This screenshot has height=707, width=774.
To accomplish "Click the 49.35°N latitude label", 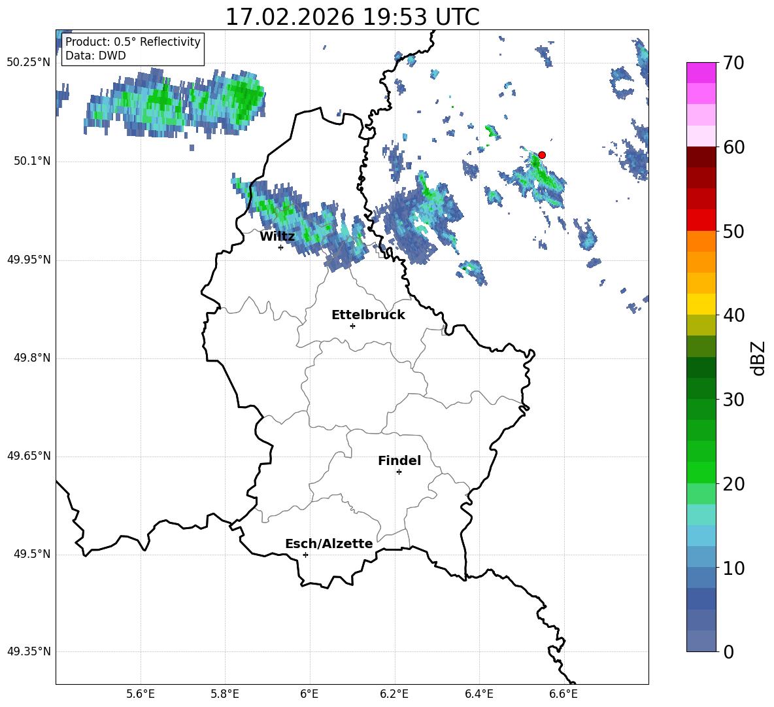I will pyautogui.click(x=29, y=651).
